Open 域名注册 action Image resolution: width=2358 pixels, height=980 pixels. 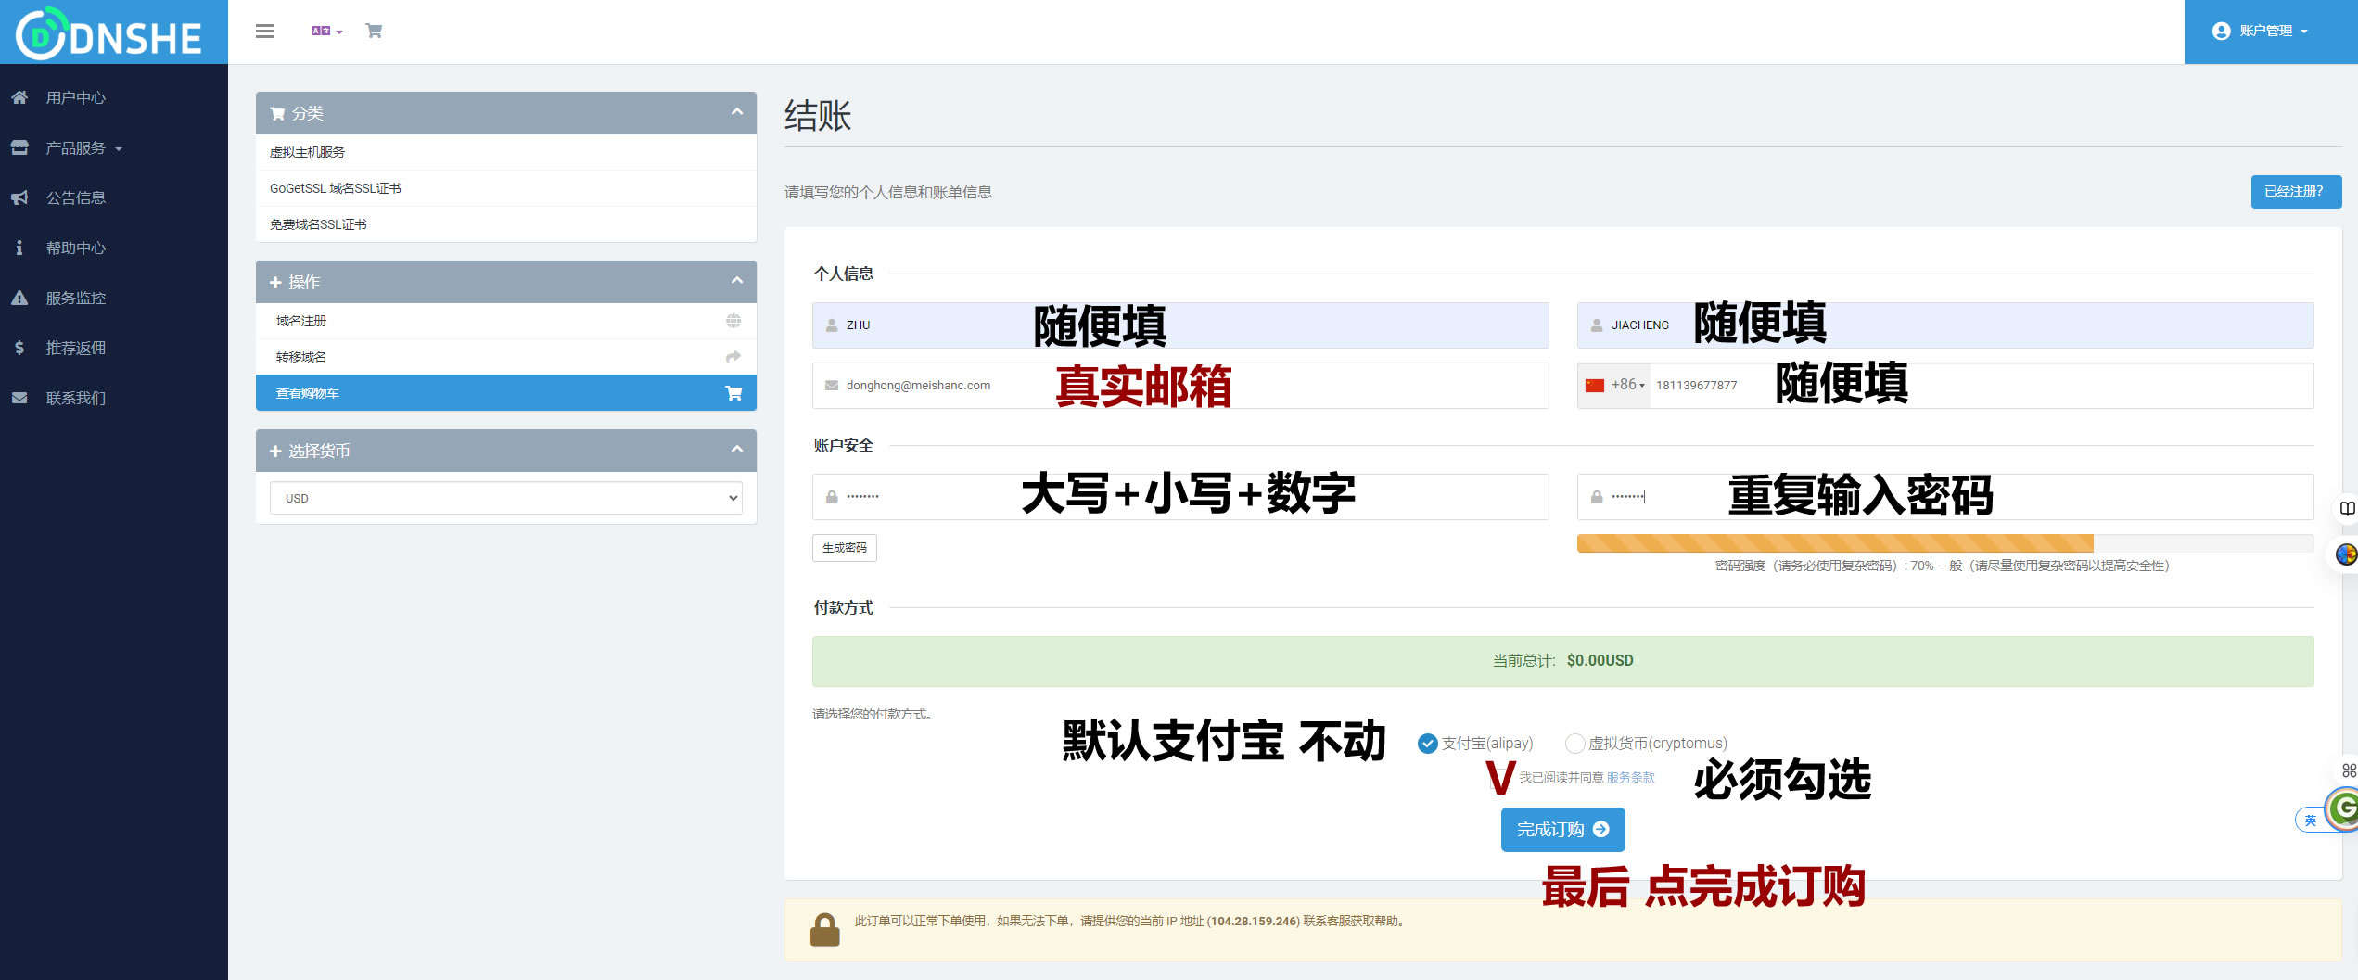(x=506, y=321)
